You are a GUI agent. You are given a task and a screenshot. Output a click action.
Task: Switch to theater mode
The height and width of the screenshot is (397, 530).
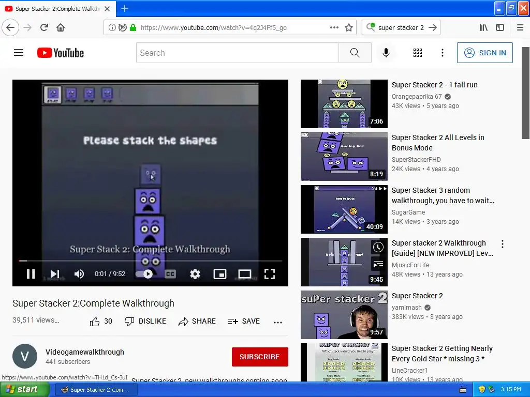tap(245, 274)
